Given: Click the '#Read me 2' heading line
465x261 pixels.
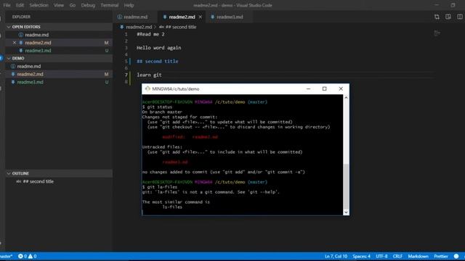Looking at the screenshot, I should [x=150, y=34].
